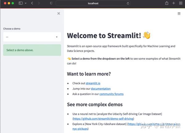Screen dimensions: 185x133
Task: Click the privacy shield icon
Action: tap(51, 3)
